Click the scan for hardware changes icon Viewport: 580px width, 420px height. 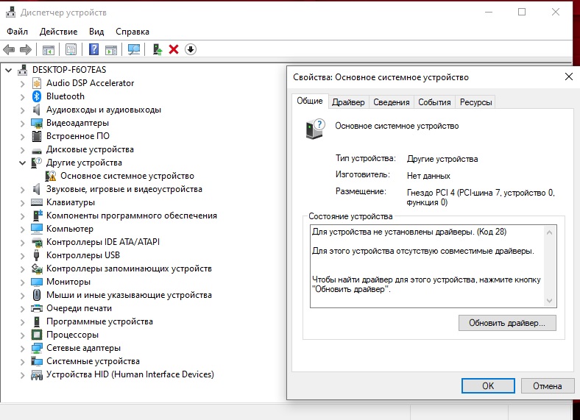coord(134,49)
